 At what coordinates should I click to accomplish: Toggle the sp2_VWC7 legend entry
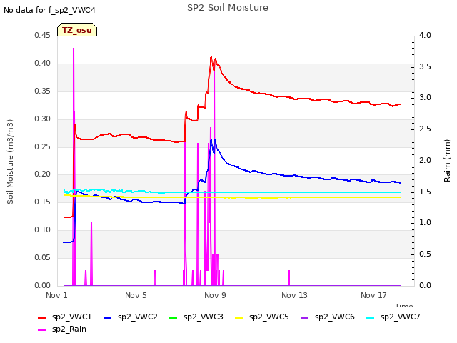[393, 317]
